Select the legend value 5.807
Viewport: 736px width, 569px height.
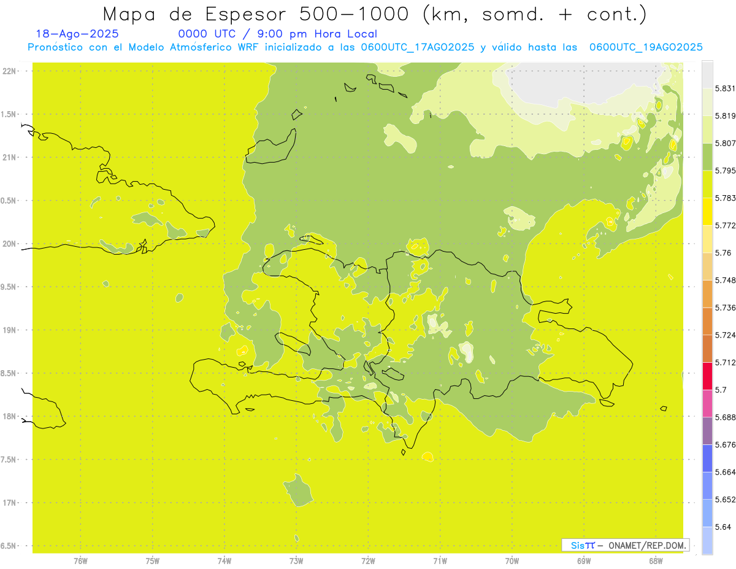tap(725, 143)
